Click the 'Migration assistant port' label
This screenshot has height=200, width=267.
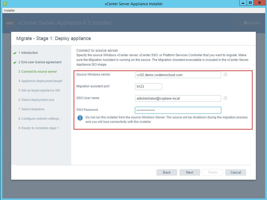93,86
